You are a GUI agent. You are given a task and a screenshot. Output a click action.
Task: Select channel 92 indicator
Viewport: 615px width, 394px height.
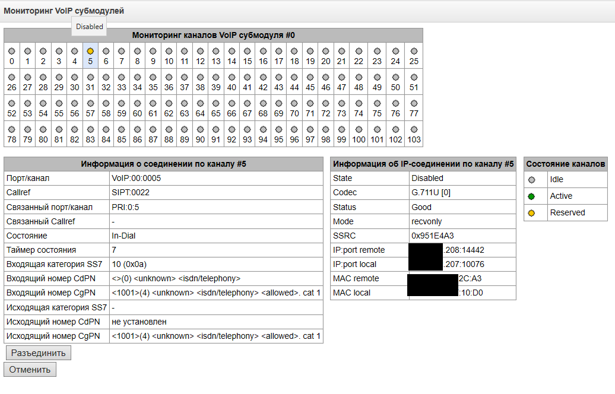coord(232,129)
